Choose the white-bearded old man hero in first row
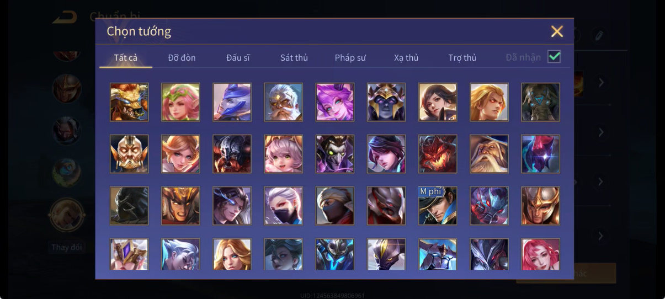665x299 pixels. (x=283, y=102)
